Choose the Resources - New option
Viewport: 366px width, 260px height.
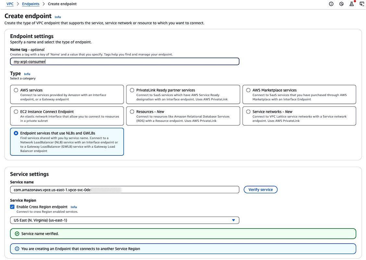132,111
